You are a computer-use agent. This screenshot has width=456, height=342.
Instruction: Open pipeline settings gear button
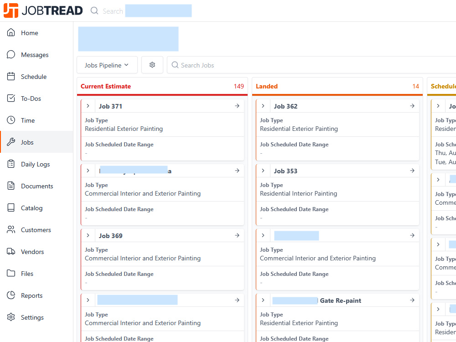point(152,65)
